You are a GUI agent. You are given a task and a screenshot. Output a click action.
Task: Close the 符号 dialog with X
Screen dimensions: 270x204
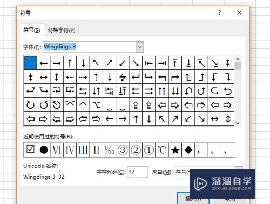tap(239, 13)
